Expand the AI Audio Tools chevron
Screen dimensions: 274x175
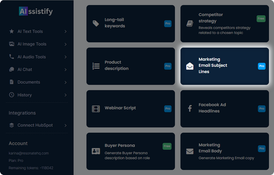tap(65, 57)
